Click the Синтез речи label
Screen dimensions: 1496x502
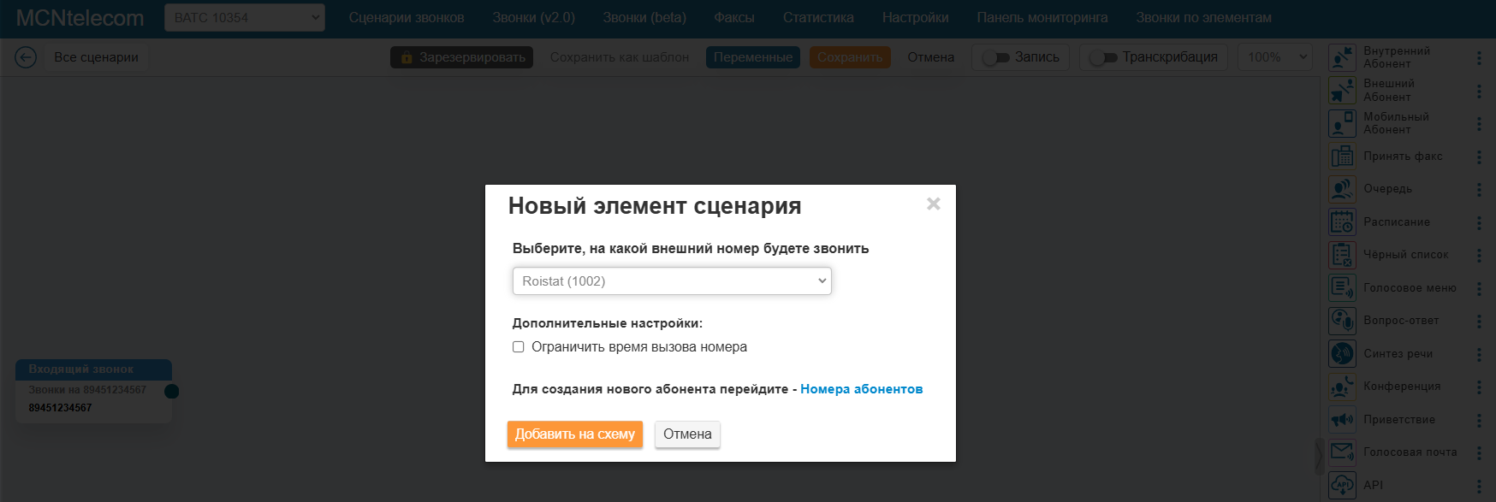click(1398, 354)
